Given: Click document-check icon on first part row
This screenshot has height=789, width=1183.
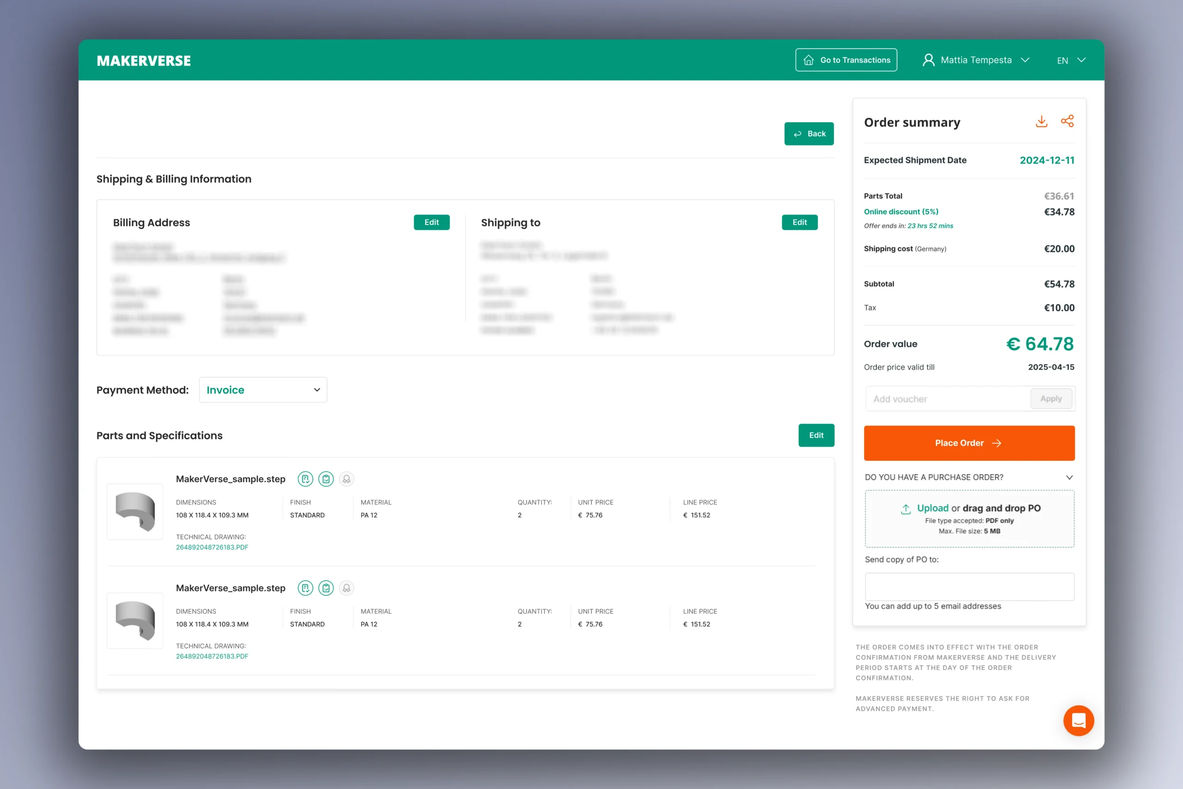Looking at the screenshot, I should pos(305,479).
